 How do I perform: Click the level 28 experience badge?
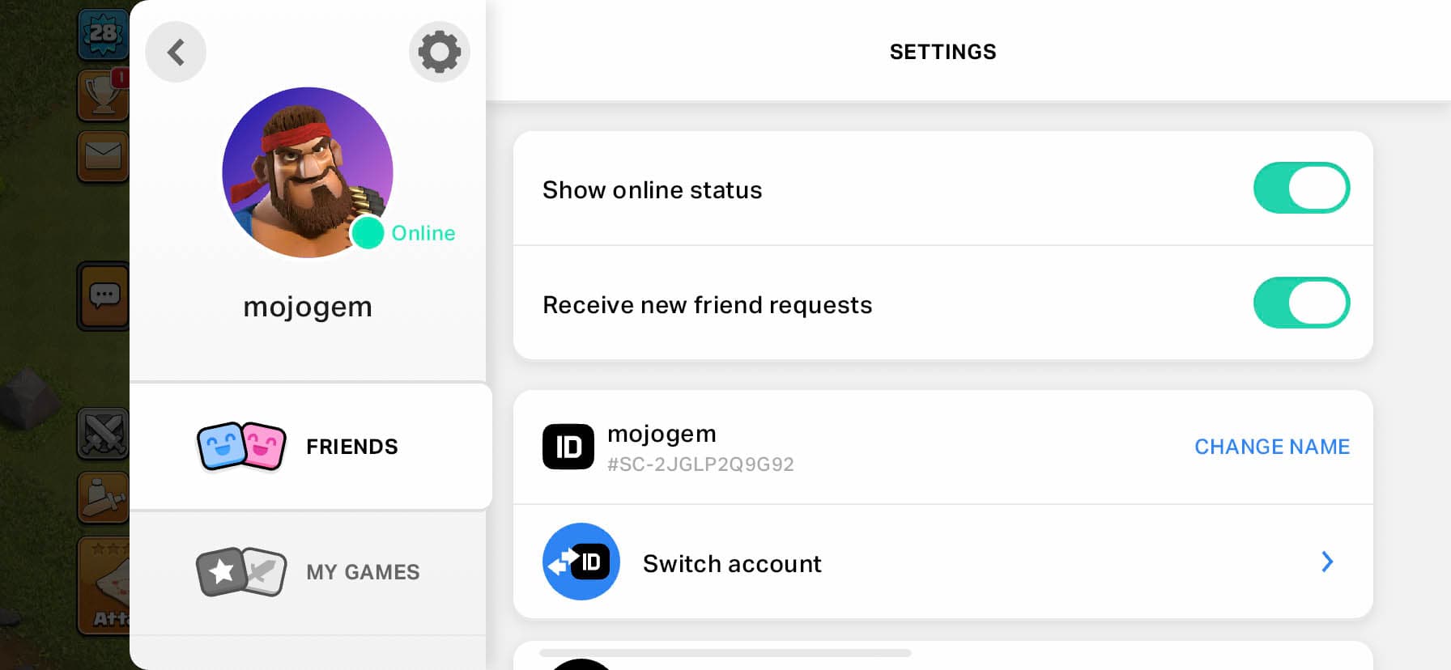[x=103, y=34]
